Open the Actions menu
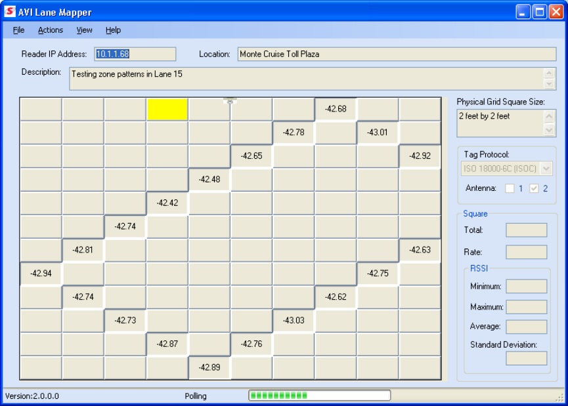 (x=51, y=30)
